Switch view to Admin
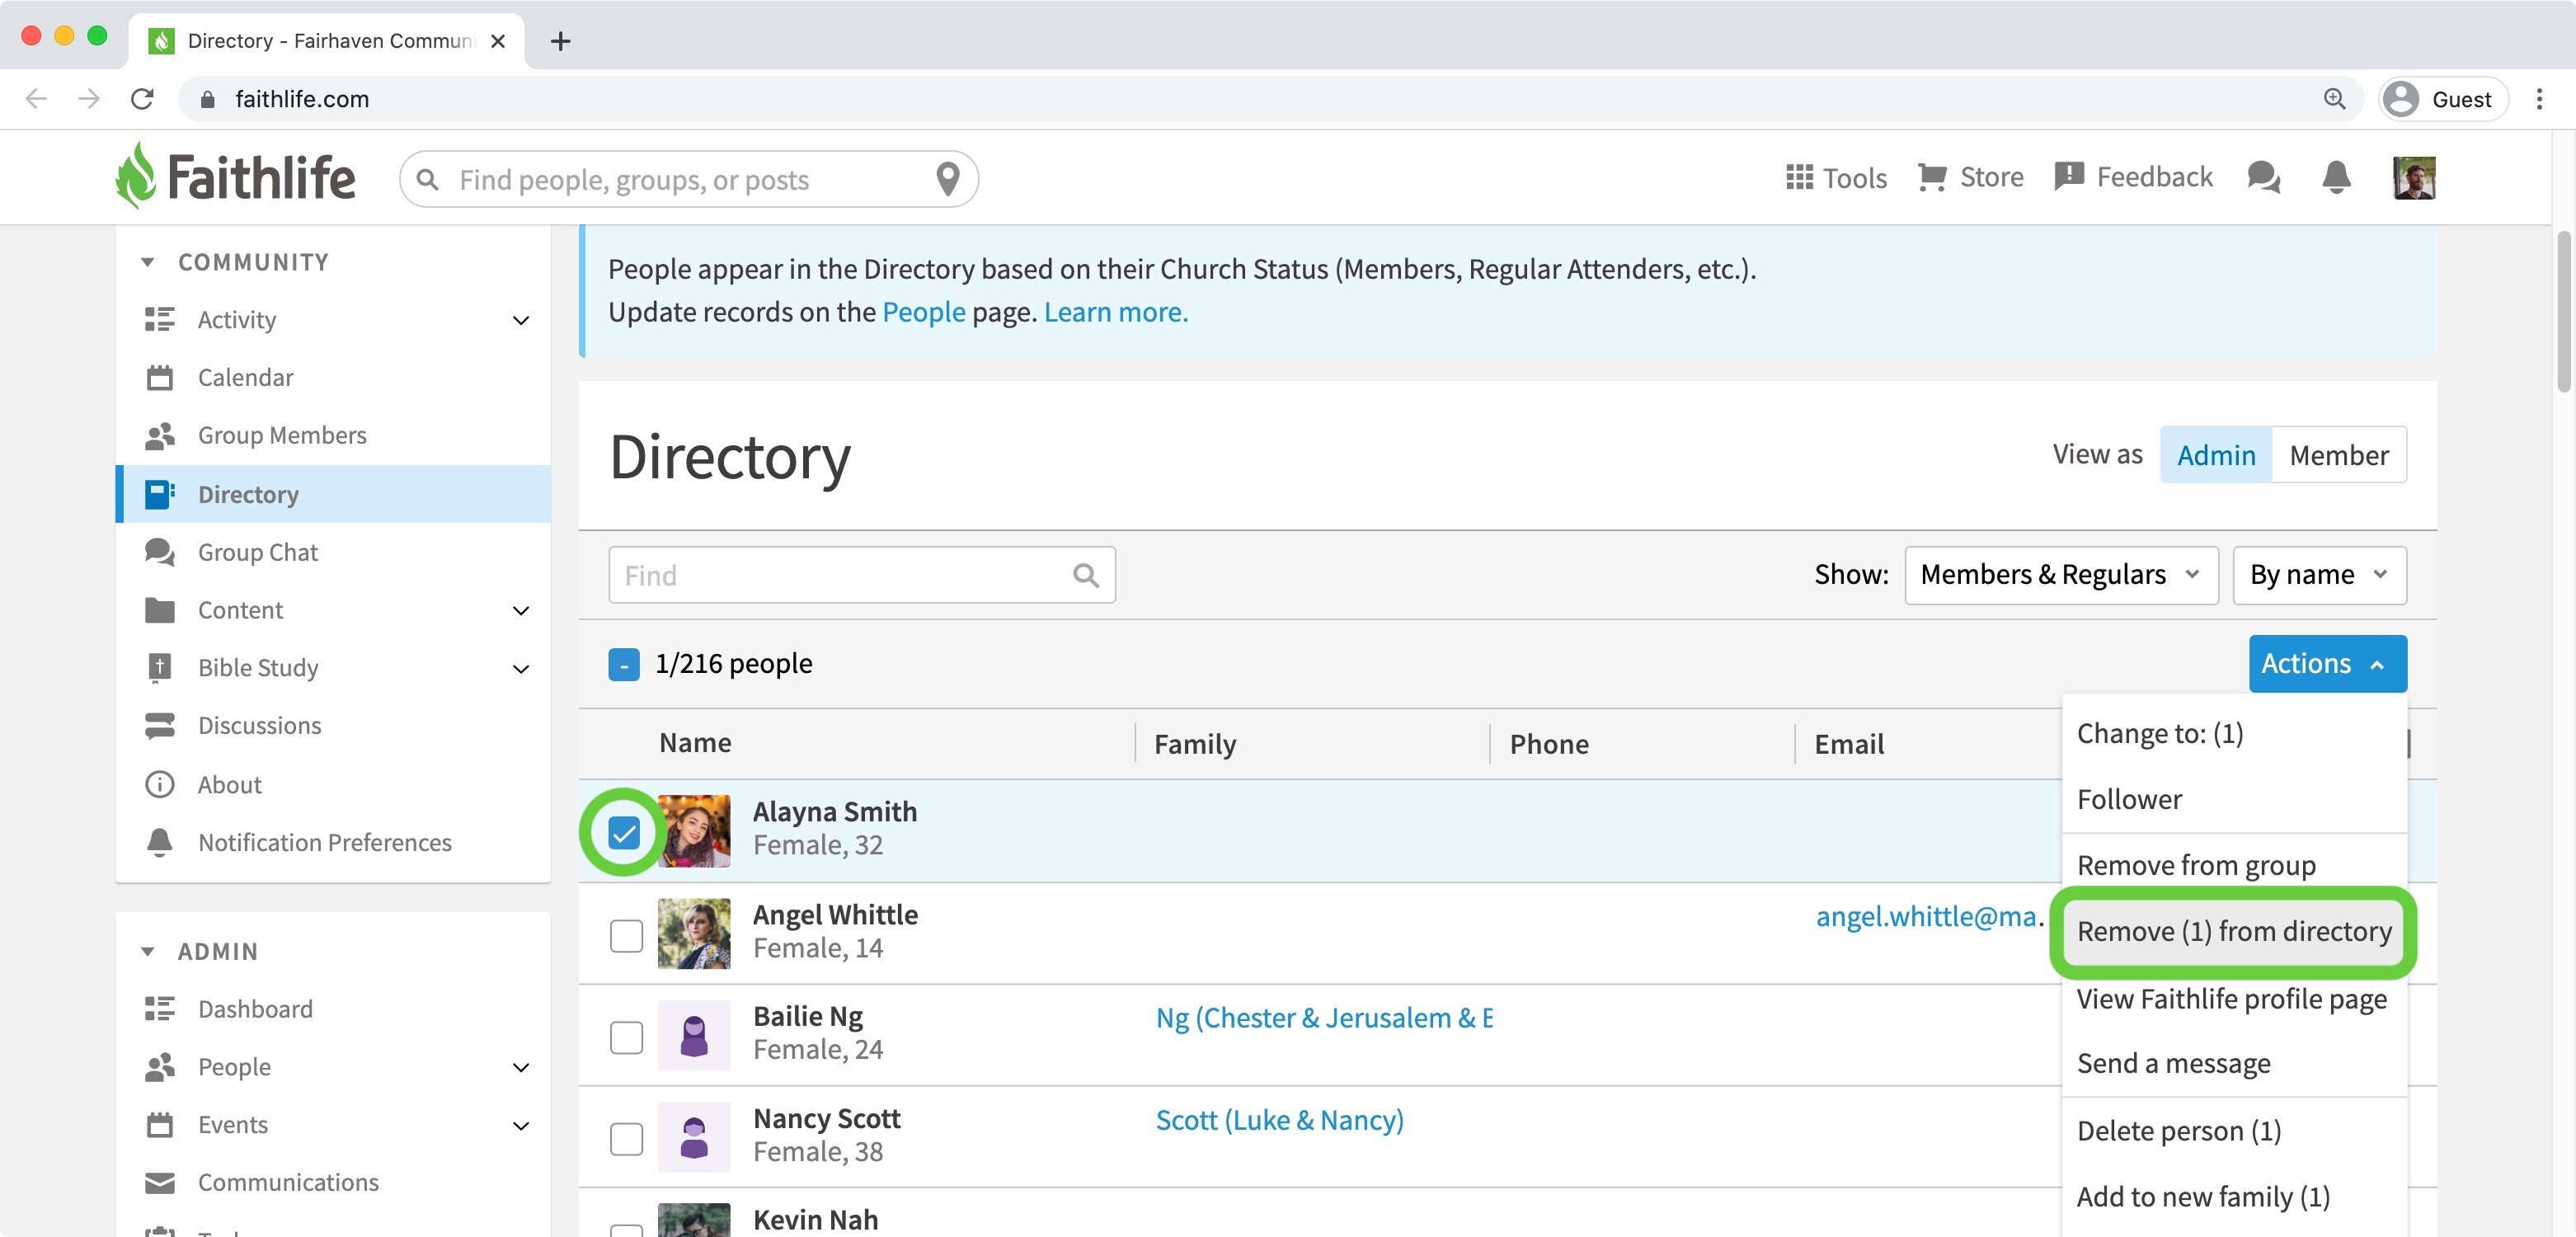 [x=2216, y=455]
